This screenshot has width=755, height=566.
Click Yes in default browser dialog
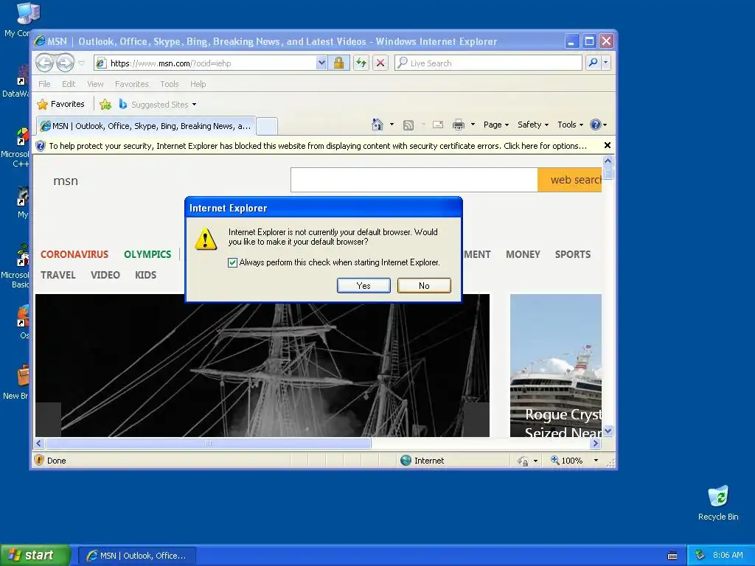(363, 285)
